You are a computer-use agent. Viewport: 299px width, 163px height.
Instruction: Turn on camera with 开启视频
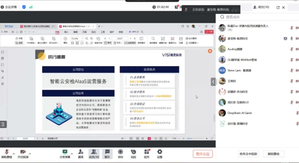23,154
